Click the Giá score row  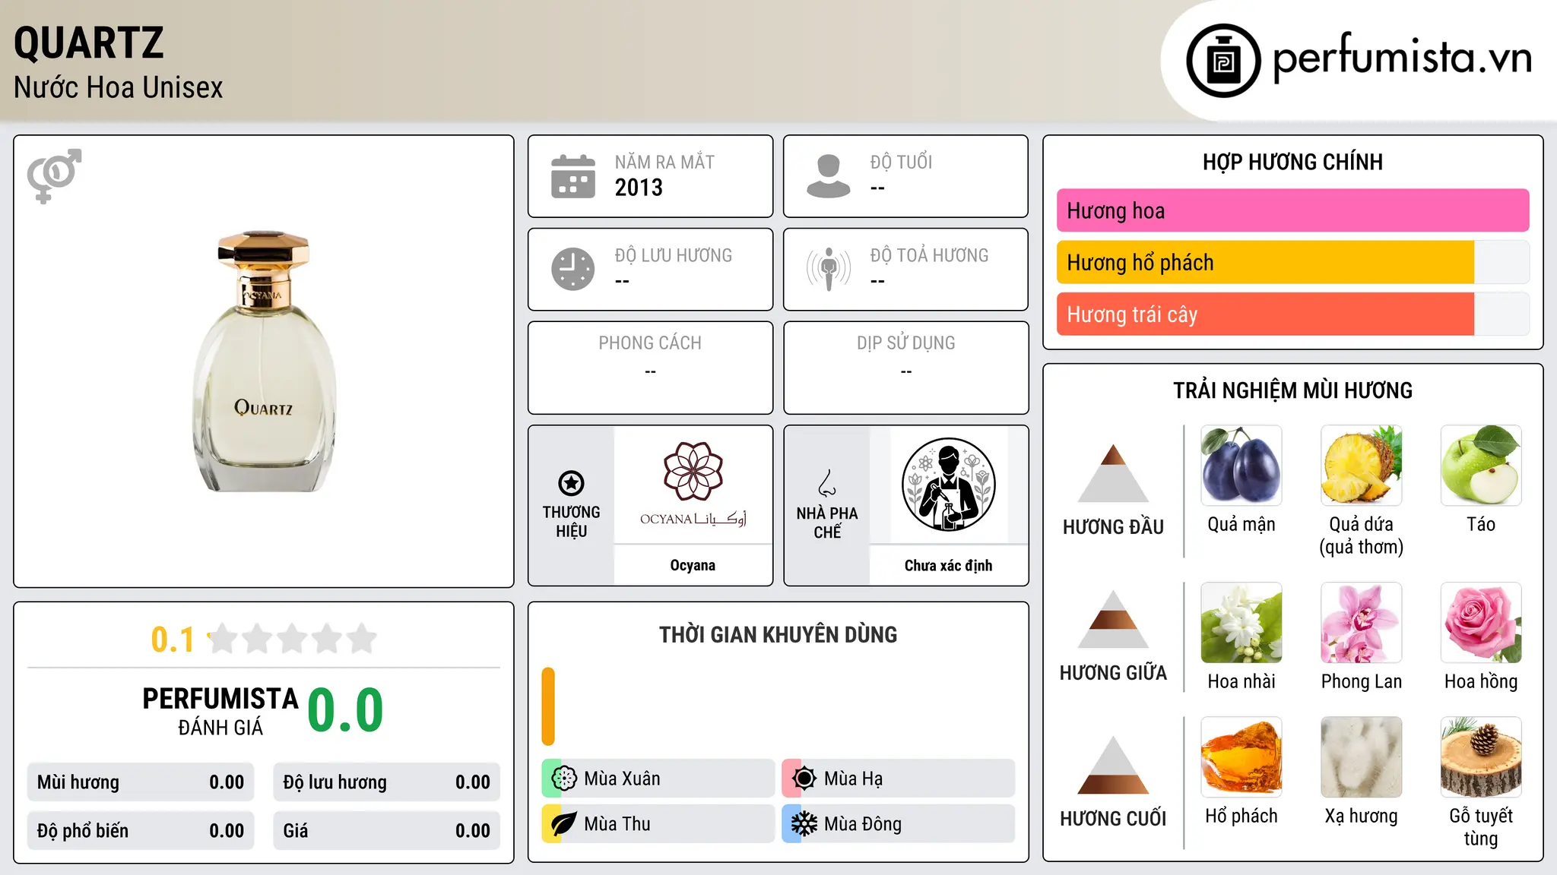pyautogui.click(x=387, y=831)
